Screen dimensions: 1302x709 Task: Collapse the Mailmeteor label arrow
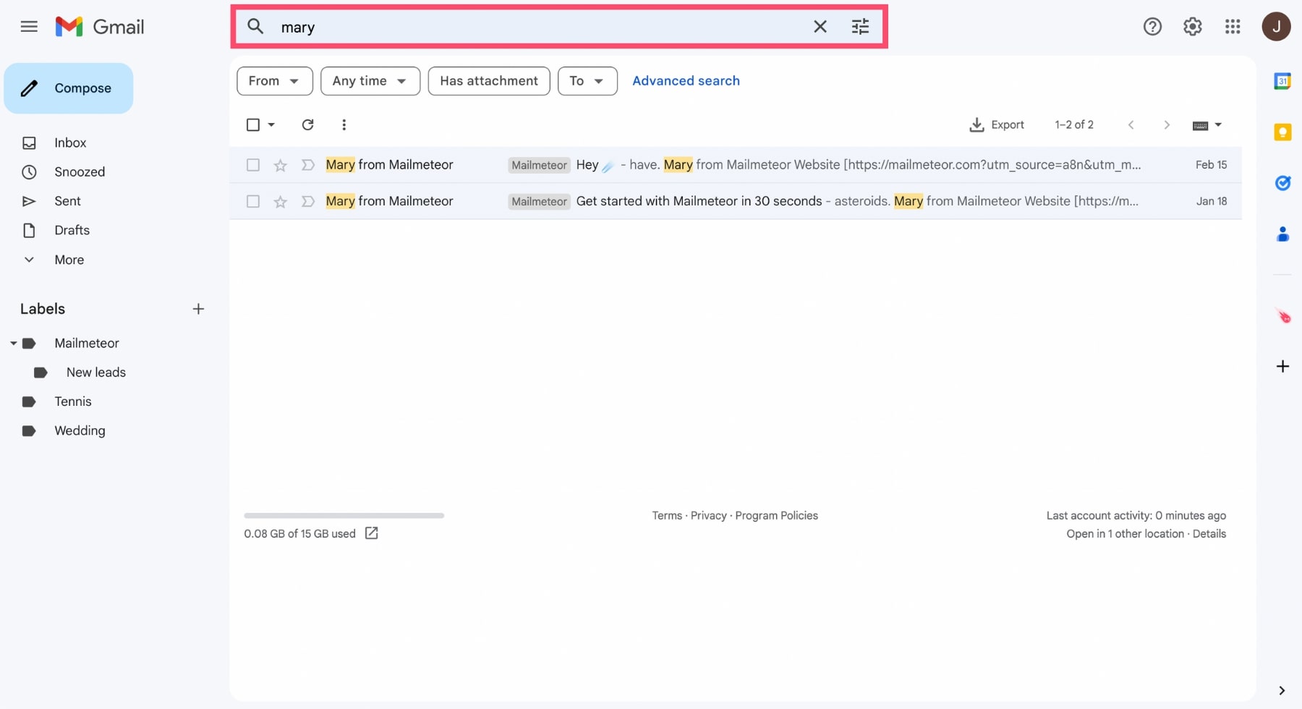pyautogui.click(x=13, y=343)
